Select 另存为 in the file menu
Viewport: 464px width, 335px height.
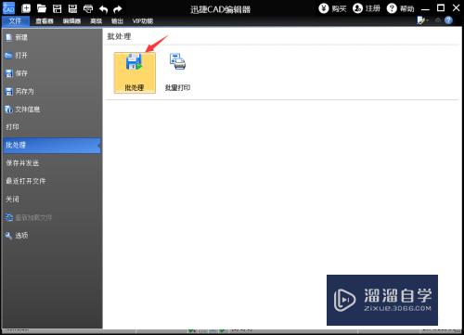click(x=51, y=91)
